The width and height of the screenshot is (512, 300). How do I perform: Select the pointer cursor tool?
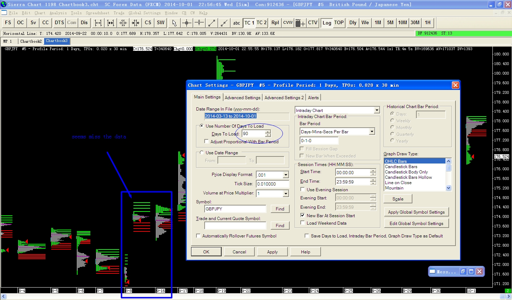174,23
